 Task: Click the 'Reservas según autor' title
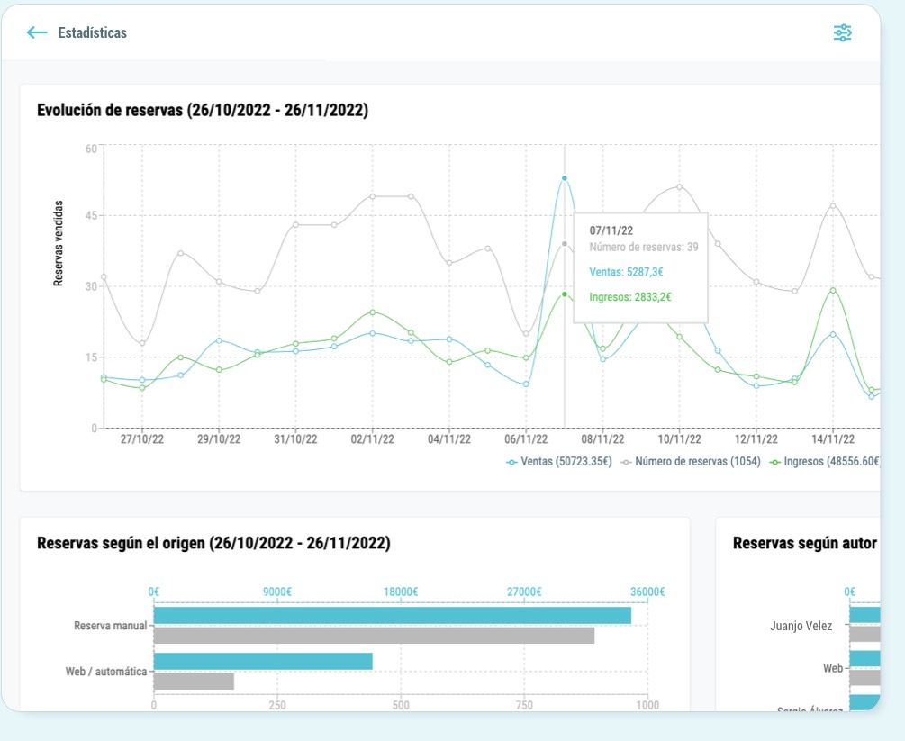[804, 543]
